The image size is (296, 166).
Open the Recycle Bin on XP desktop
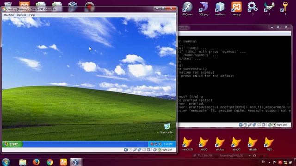167,128
